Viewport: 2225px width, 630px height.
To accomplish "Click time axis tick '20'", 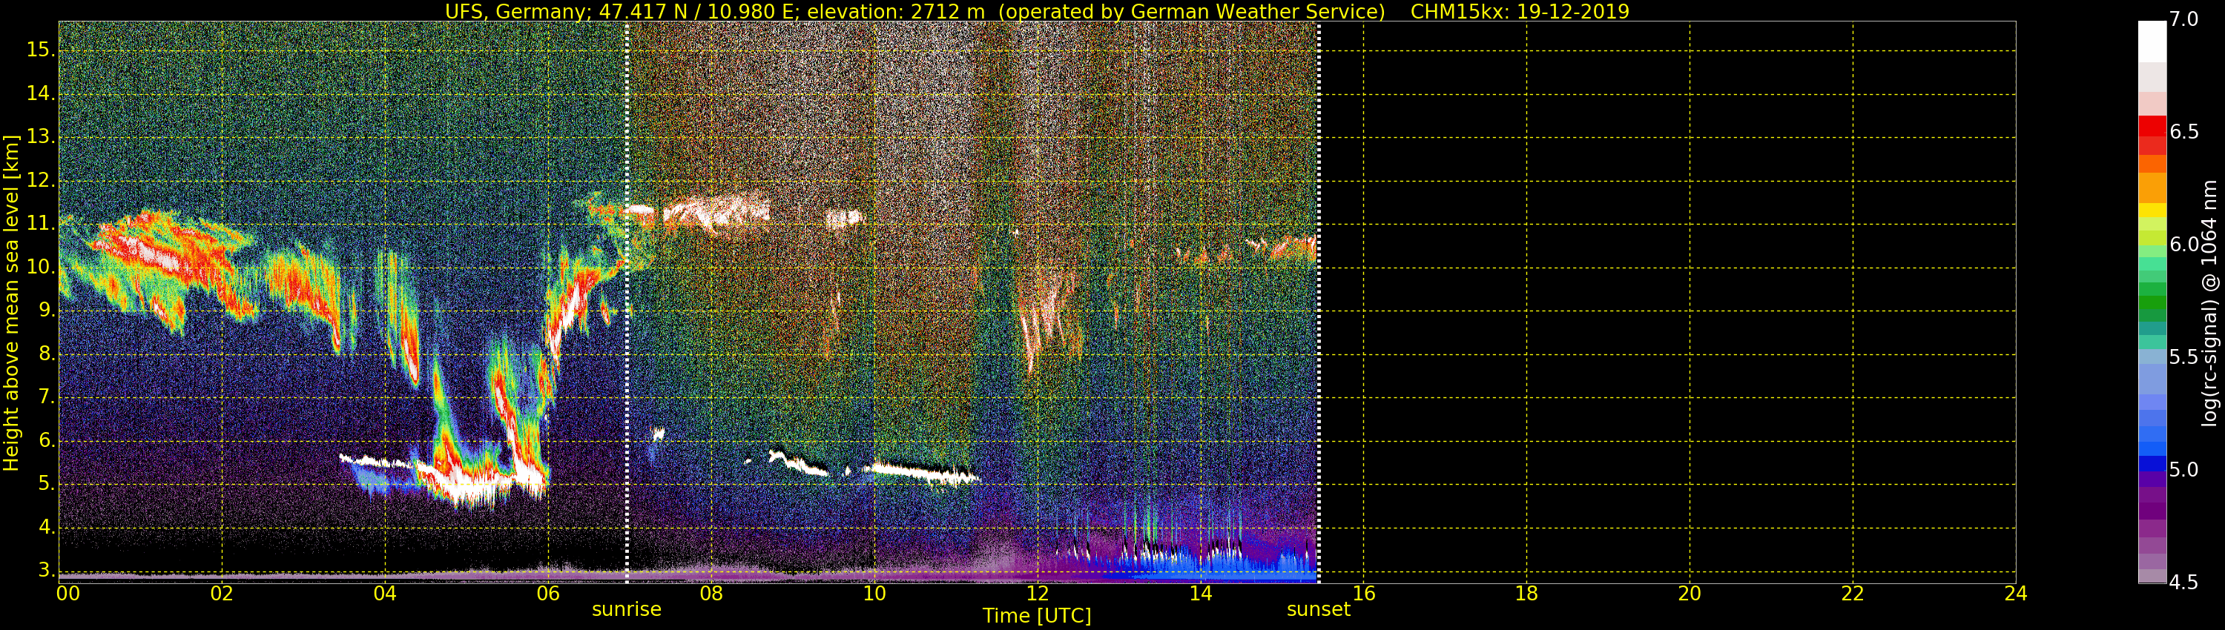I will 1690,594.
